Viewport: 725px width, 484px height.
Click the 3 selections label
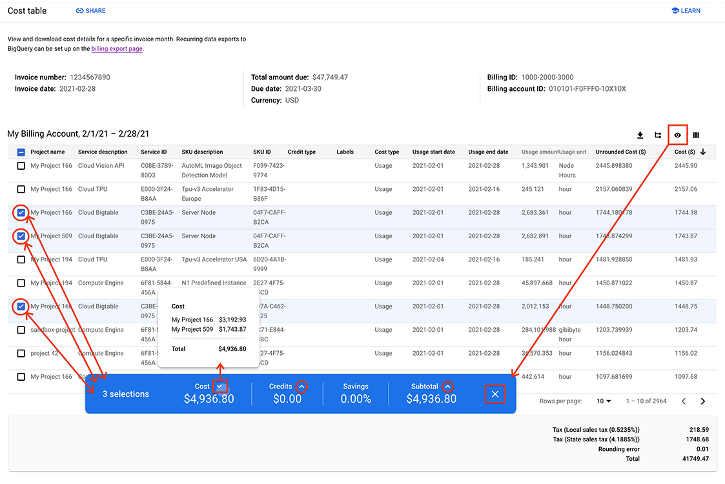(x=126, y=394)
